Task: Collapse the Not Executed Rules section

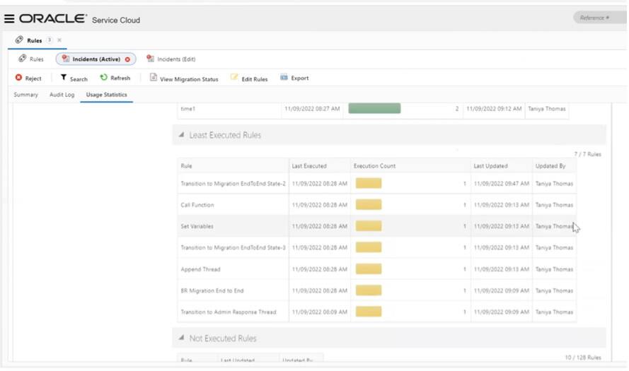Action: point(181,338)
